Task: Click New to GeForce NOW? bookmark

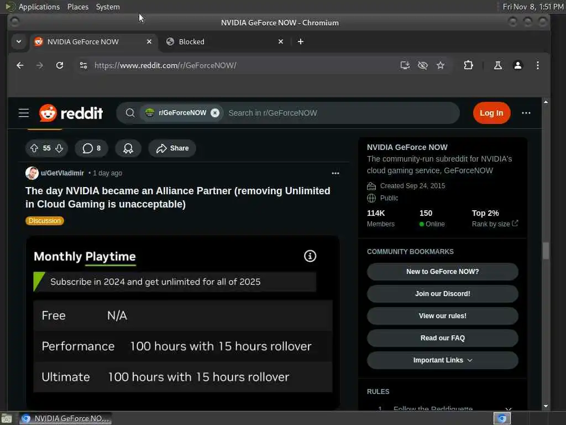Action: click(x=443, y=272)
